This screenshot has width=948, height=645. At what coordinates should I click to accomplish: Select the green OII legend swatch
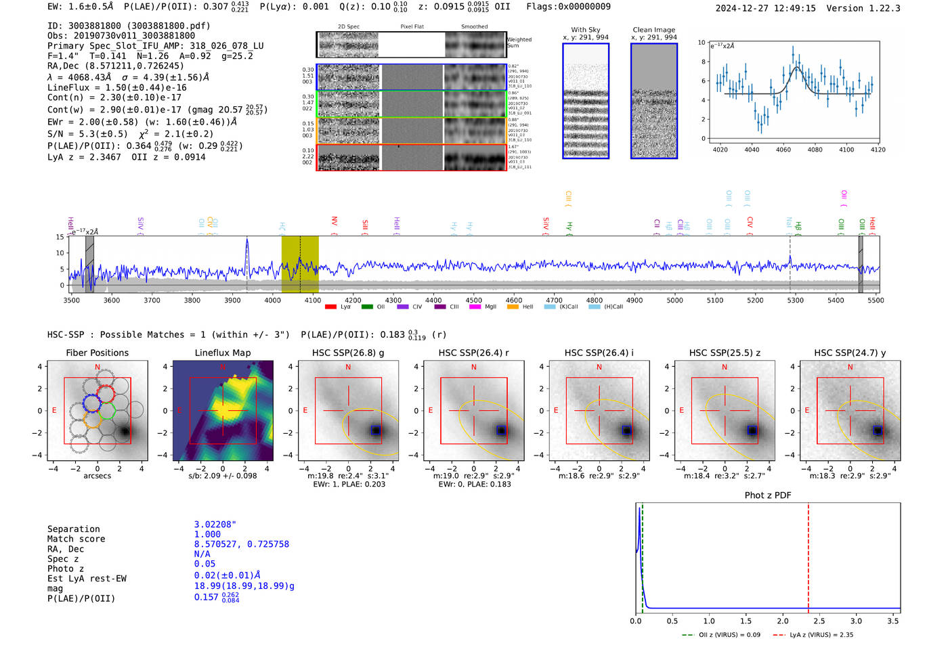click(367, 307)
